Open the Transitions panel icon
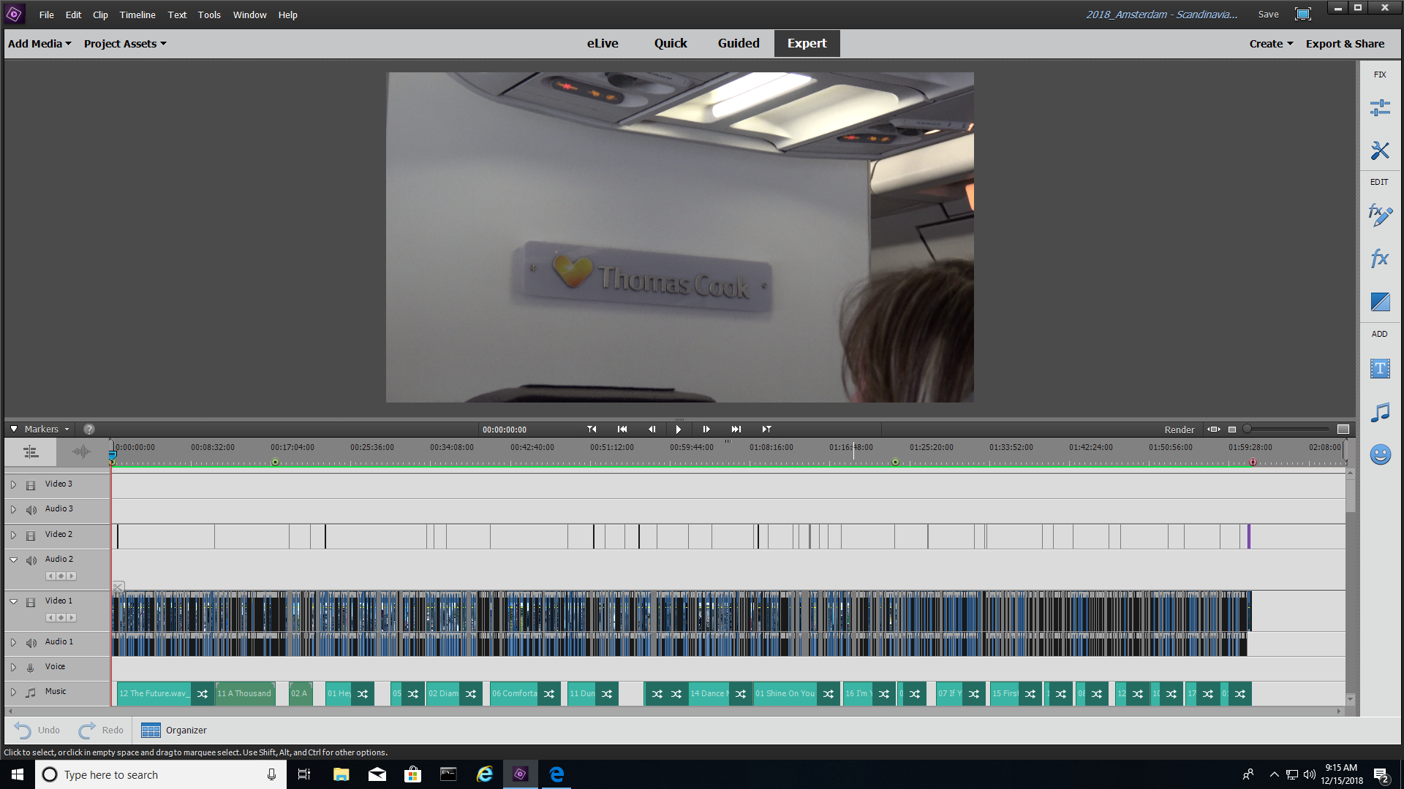This screenshot has height=789, width=1404. 1379,302
